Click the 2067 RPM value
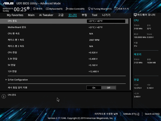Viewport: 161px width, 121px height. point(94,40)
